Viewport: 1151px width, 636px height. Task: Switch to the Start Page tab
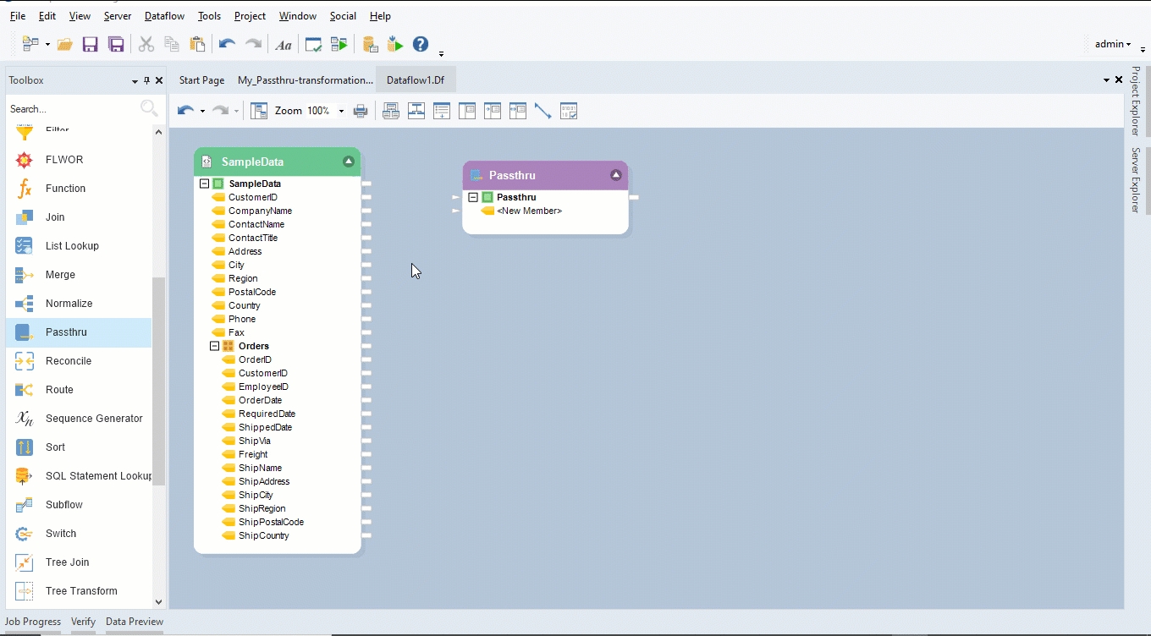(201, 80)
